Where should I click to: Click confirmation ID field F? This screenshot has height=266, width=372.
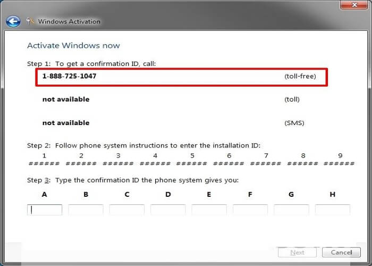tap(250, 210)
